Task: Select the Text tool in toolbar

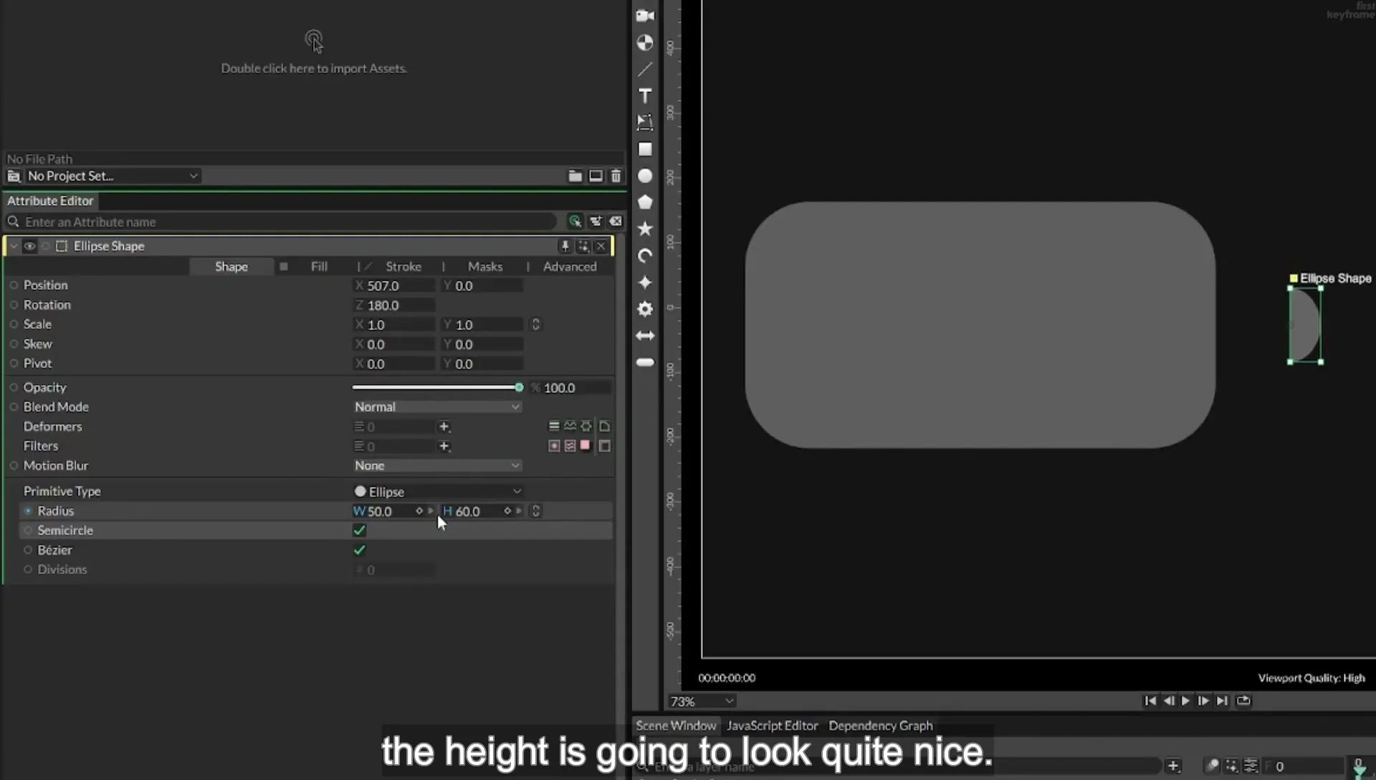Action: tap(645, 96)
